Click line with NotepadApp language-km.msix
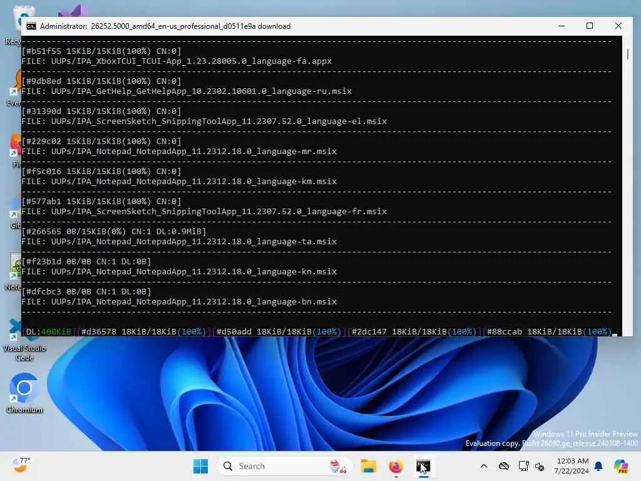Screen dimensions: 641x481 click(179, 182)
